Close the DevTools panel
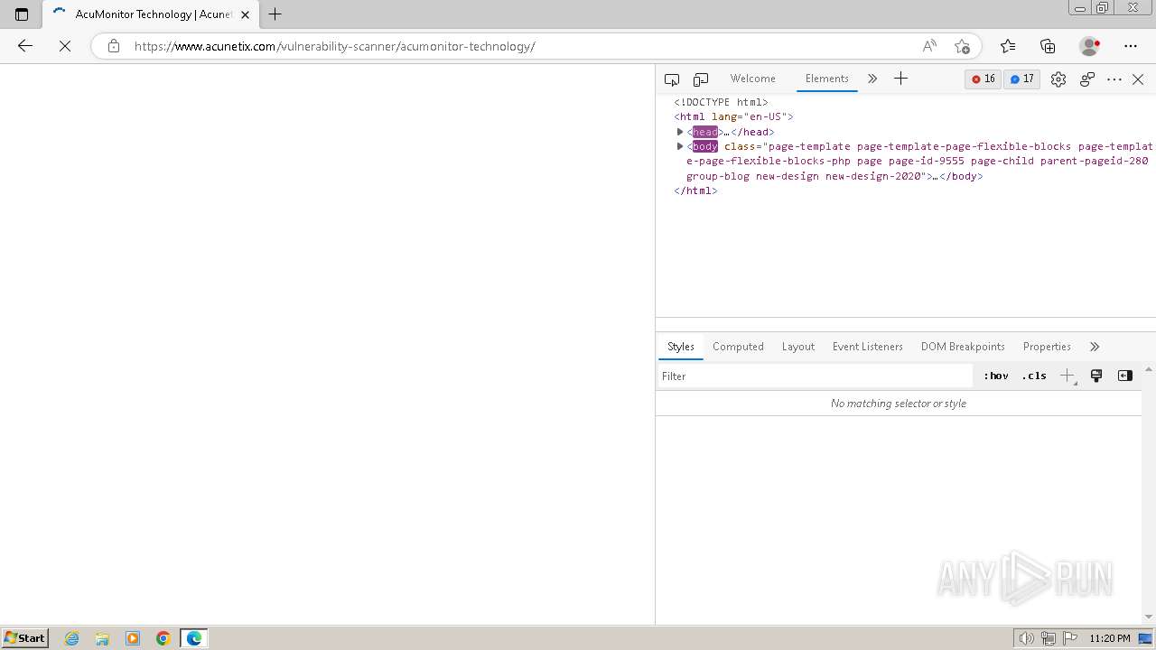The width and height of the screenshot is (1156, 650). 1138,79
